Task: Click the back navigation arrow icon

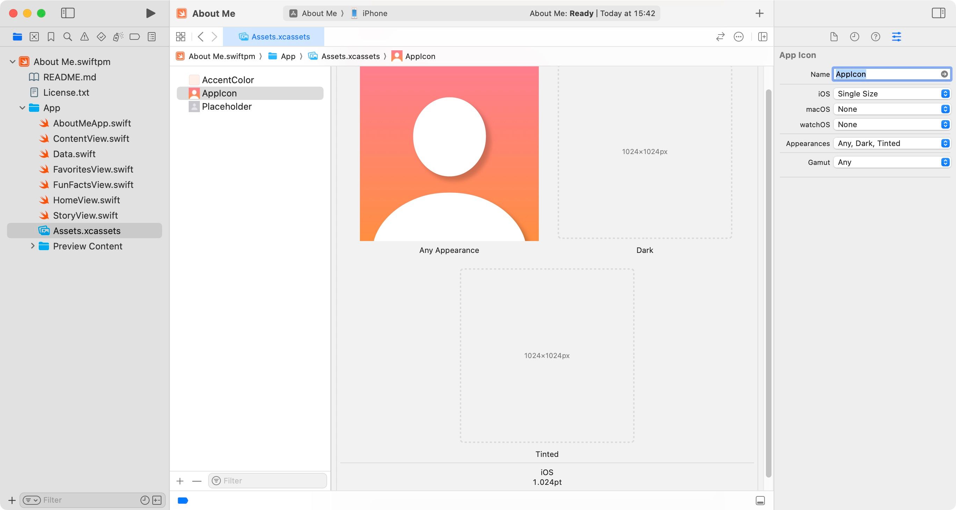Action: click(201, 36)
